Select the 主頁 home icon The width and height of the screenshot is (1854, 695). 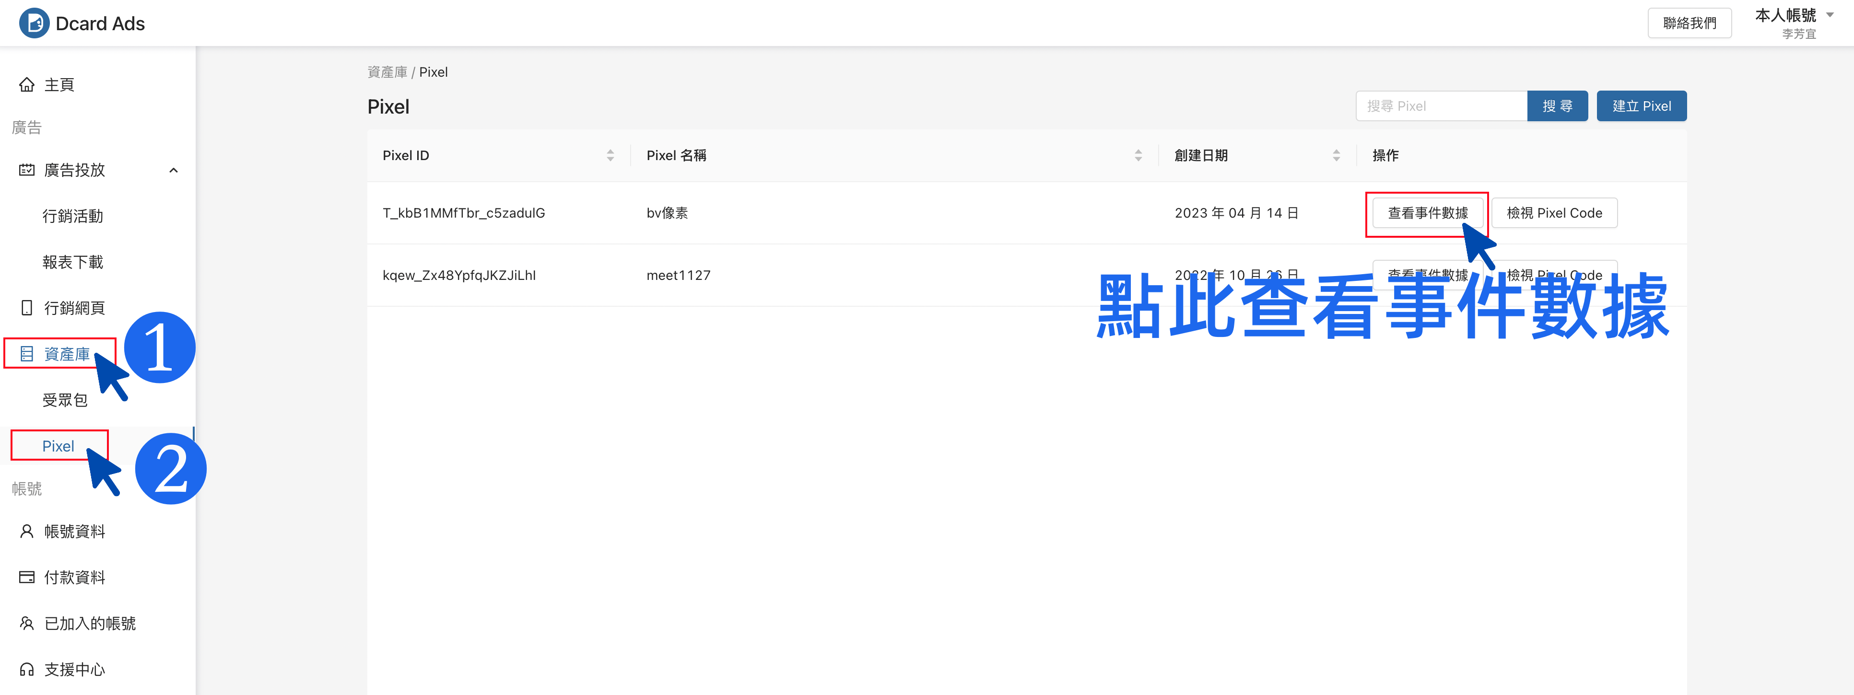[27, 84]
